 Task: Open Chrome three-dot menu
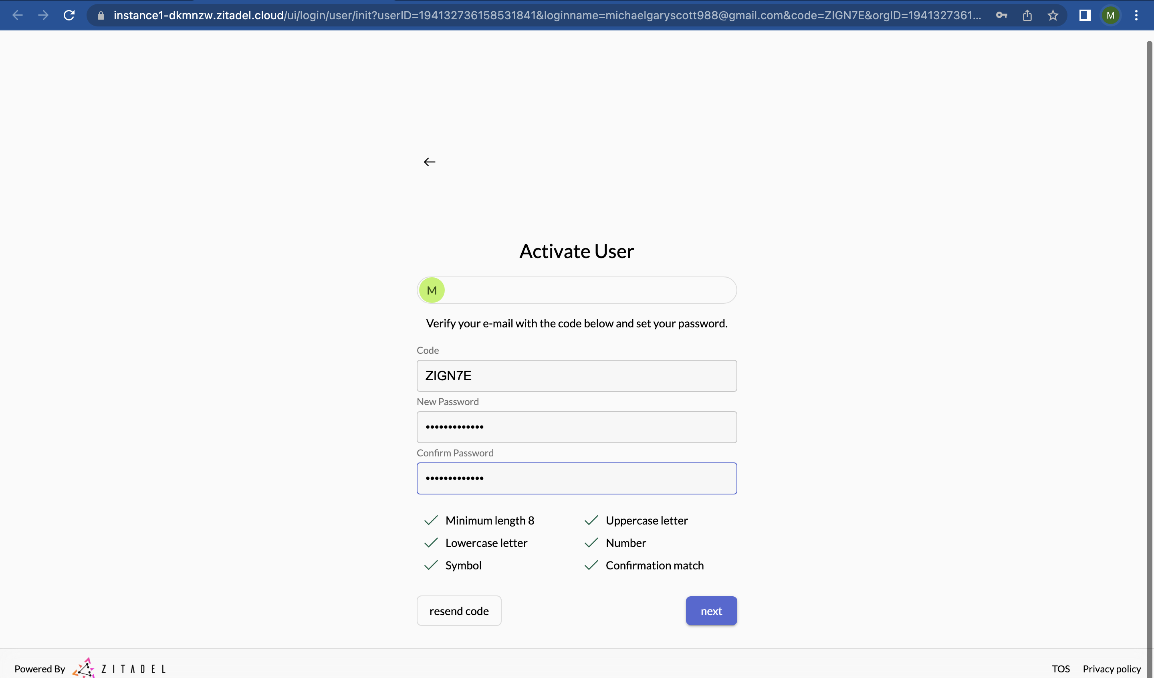1136,15
